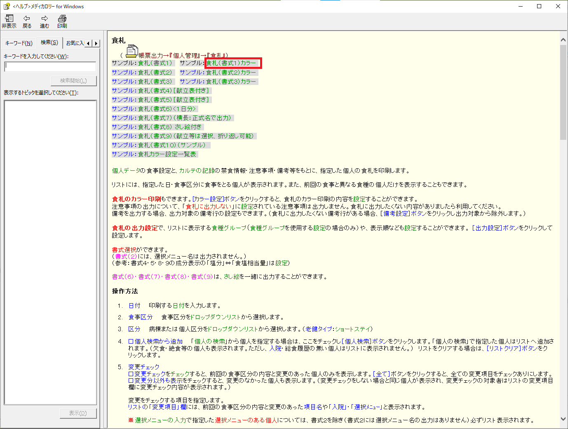Viewport: 568px width, 429px height.
Task: Click the 個人データ link
Action: coord(126,170)
